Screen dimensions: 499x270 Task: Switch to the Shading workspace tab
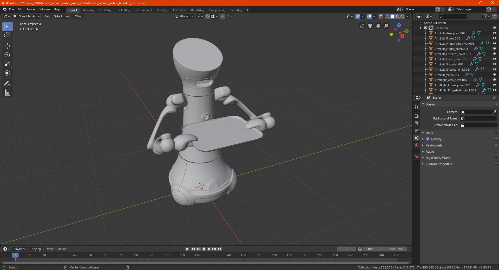click(x=162, y=10)
